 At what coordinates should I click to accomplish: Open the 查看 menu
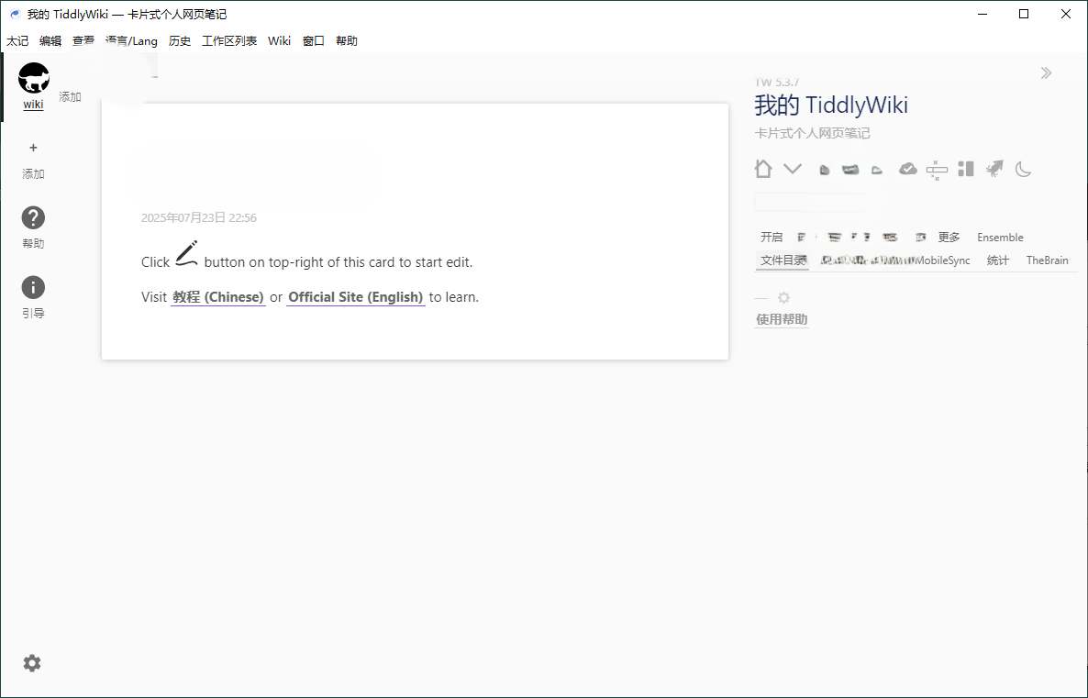tap(83, 41)
